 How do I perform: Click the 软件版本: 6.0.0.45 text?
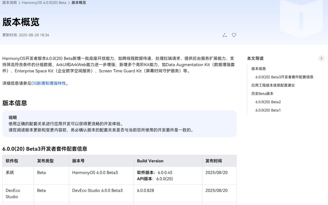(x=155, y=173)
